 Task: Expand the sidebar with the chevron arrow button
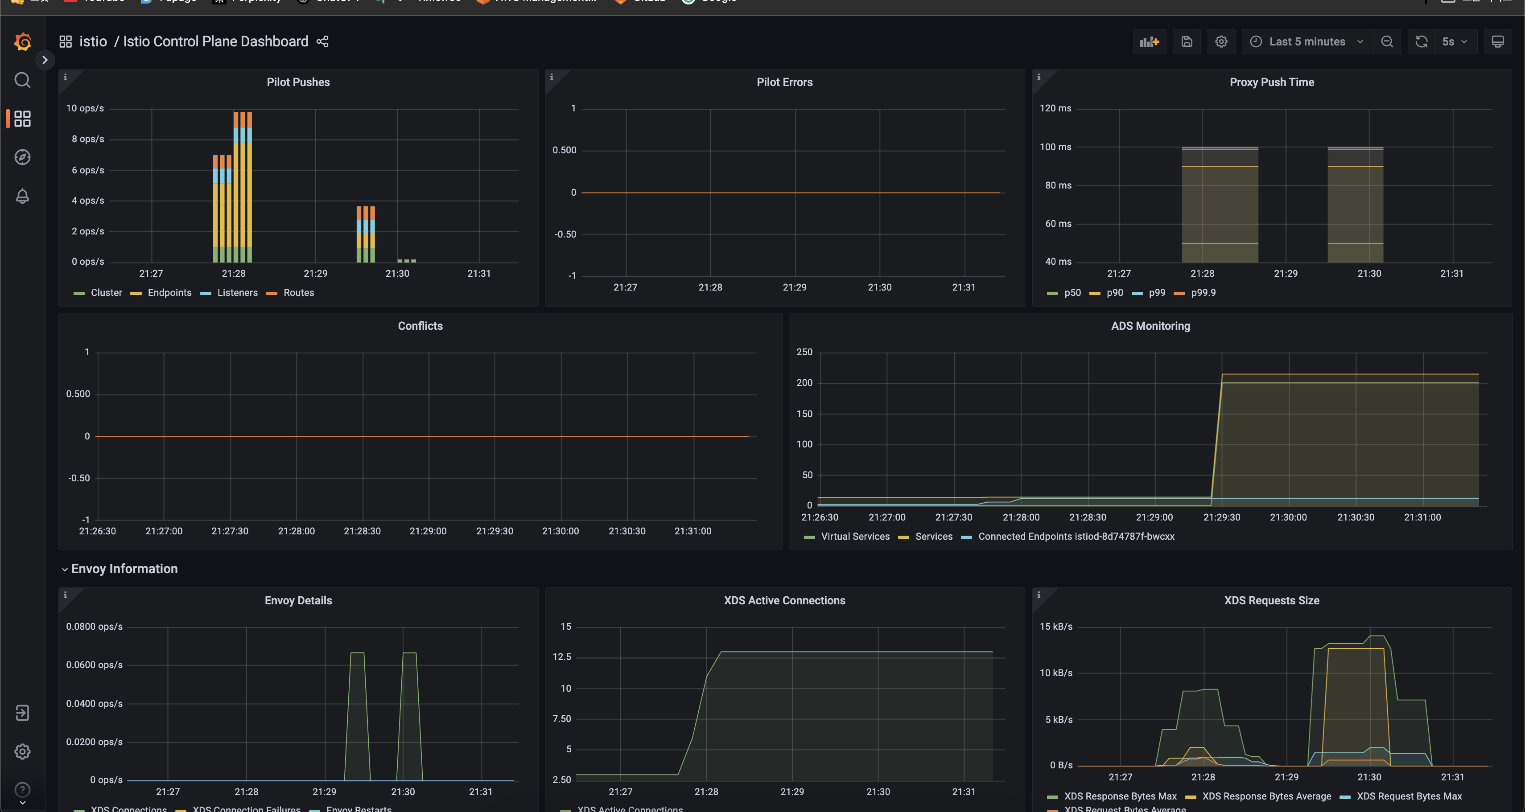click(45, 60)
